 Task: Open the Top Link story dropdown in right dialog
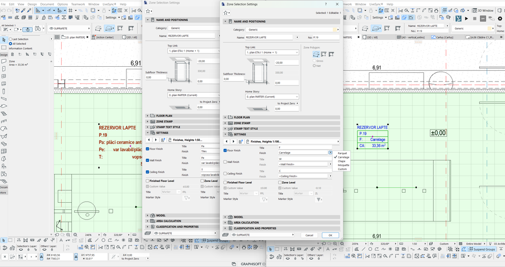coord(271,52)
